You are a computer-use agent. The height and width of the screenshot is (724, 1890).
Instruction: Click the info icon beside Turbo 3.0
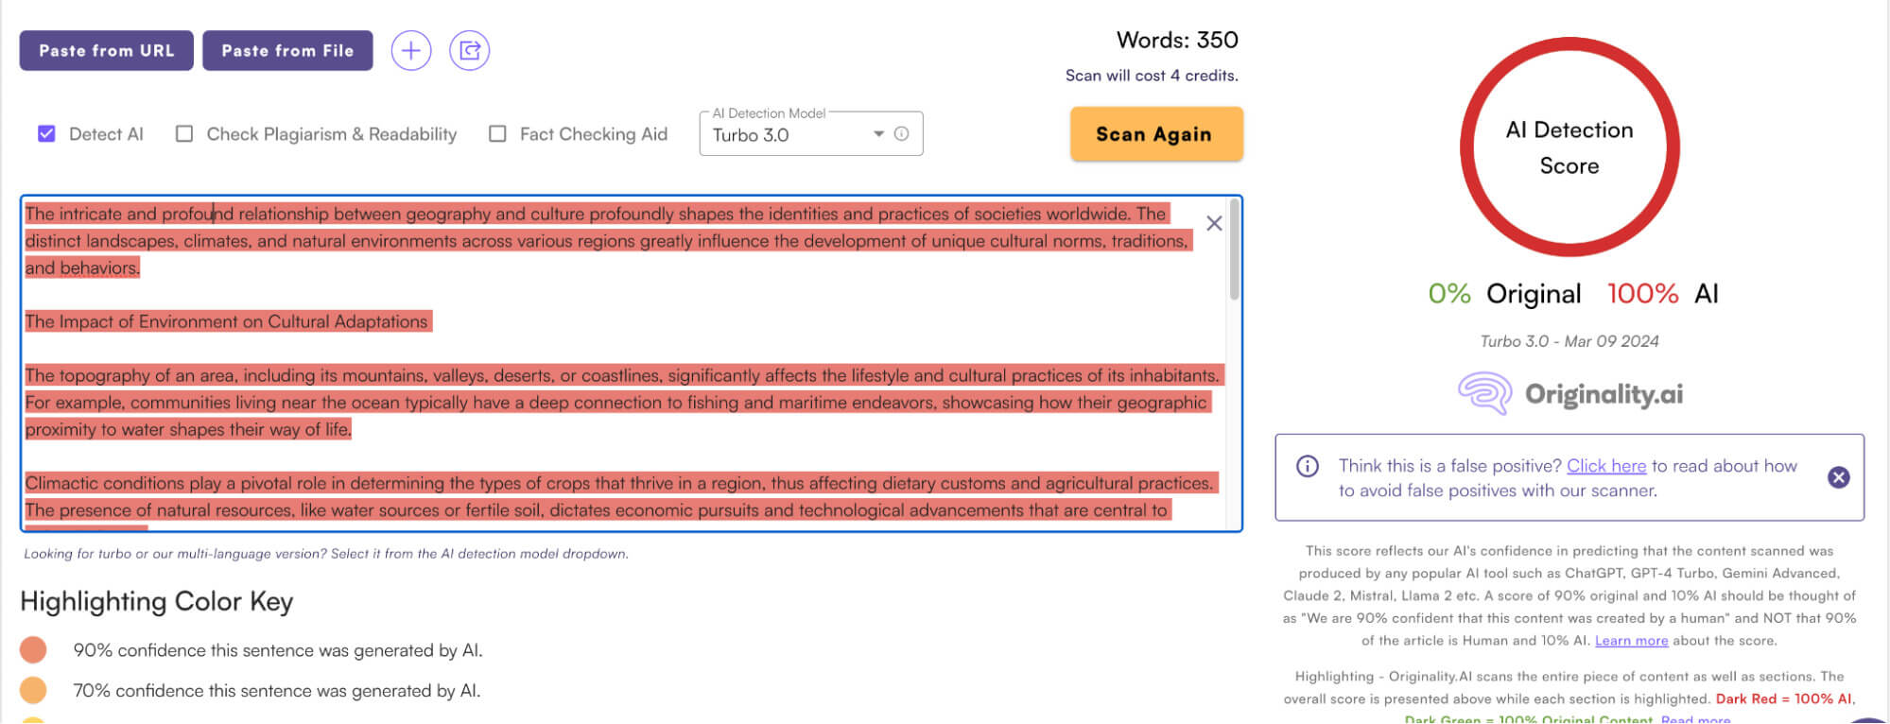tap(902, 134)
